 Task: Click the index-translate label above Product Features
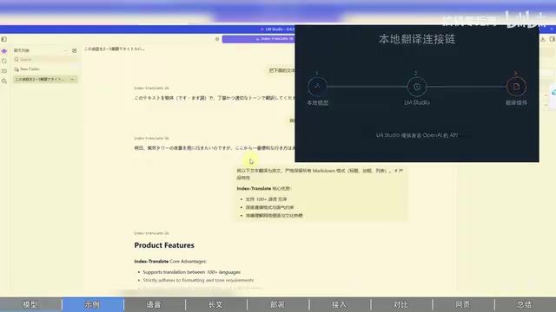click(151, 233)
